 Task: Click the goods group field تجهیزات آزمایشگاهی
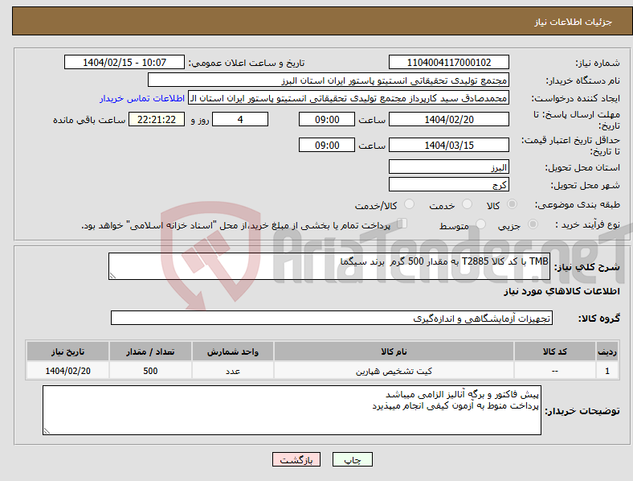tap(332, 318)
